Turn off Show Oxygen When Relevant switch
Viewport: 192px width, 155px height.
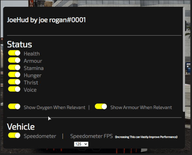tap(14, 107)
